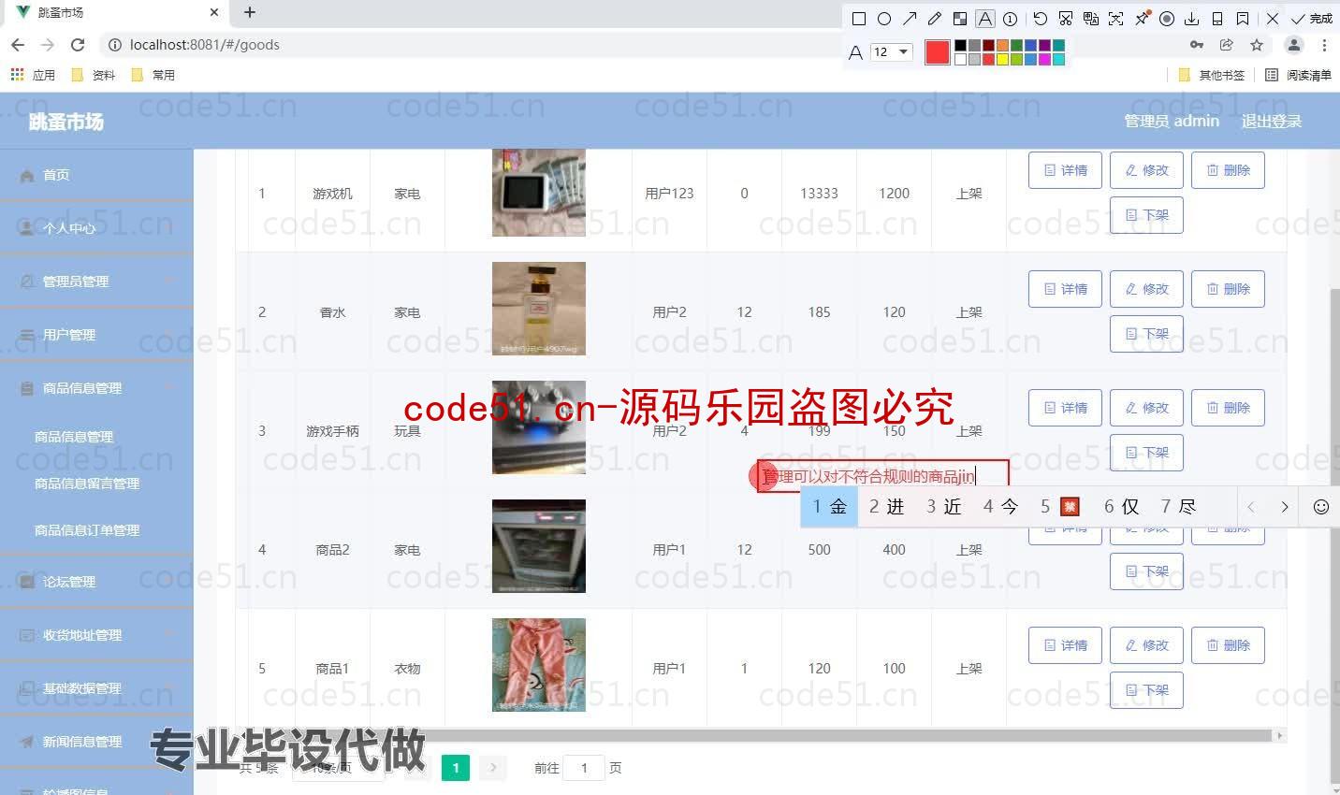Open Chrome three-dot menu

click(1324, 45)
